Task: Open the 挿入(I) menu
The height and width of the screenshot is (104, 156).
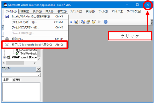Action: [50, 11]
